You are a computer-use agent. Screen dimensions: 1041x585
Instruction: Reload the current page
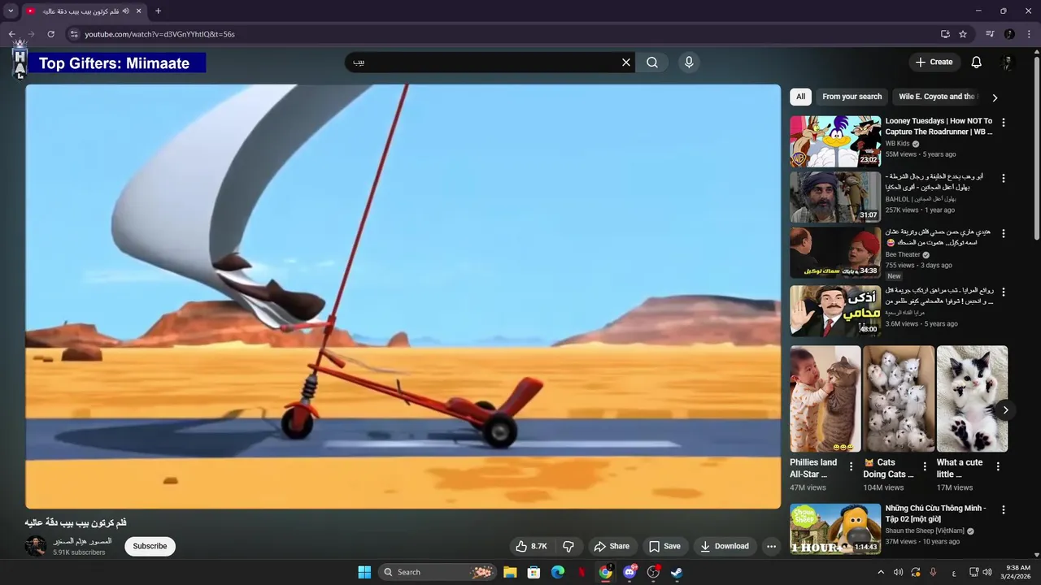50,34
